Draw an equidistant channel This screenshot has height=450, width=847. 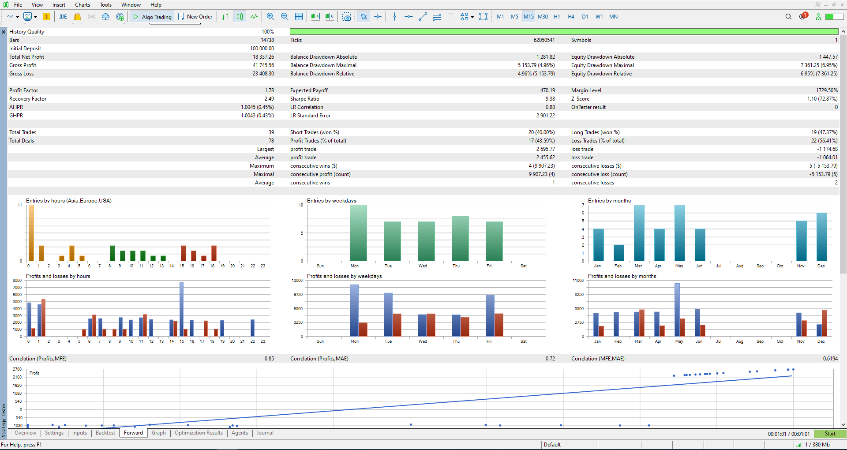[437, 17]
